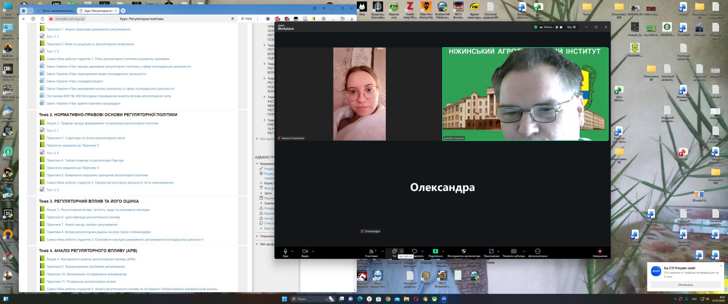Image resolution: width=728 pixels, height=304 pixels.
Task: Expand the video options arrow next to Видео
Action: pos(313,251)
